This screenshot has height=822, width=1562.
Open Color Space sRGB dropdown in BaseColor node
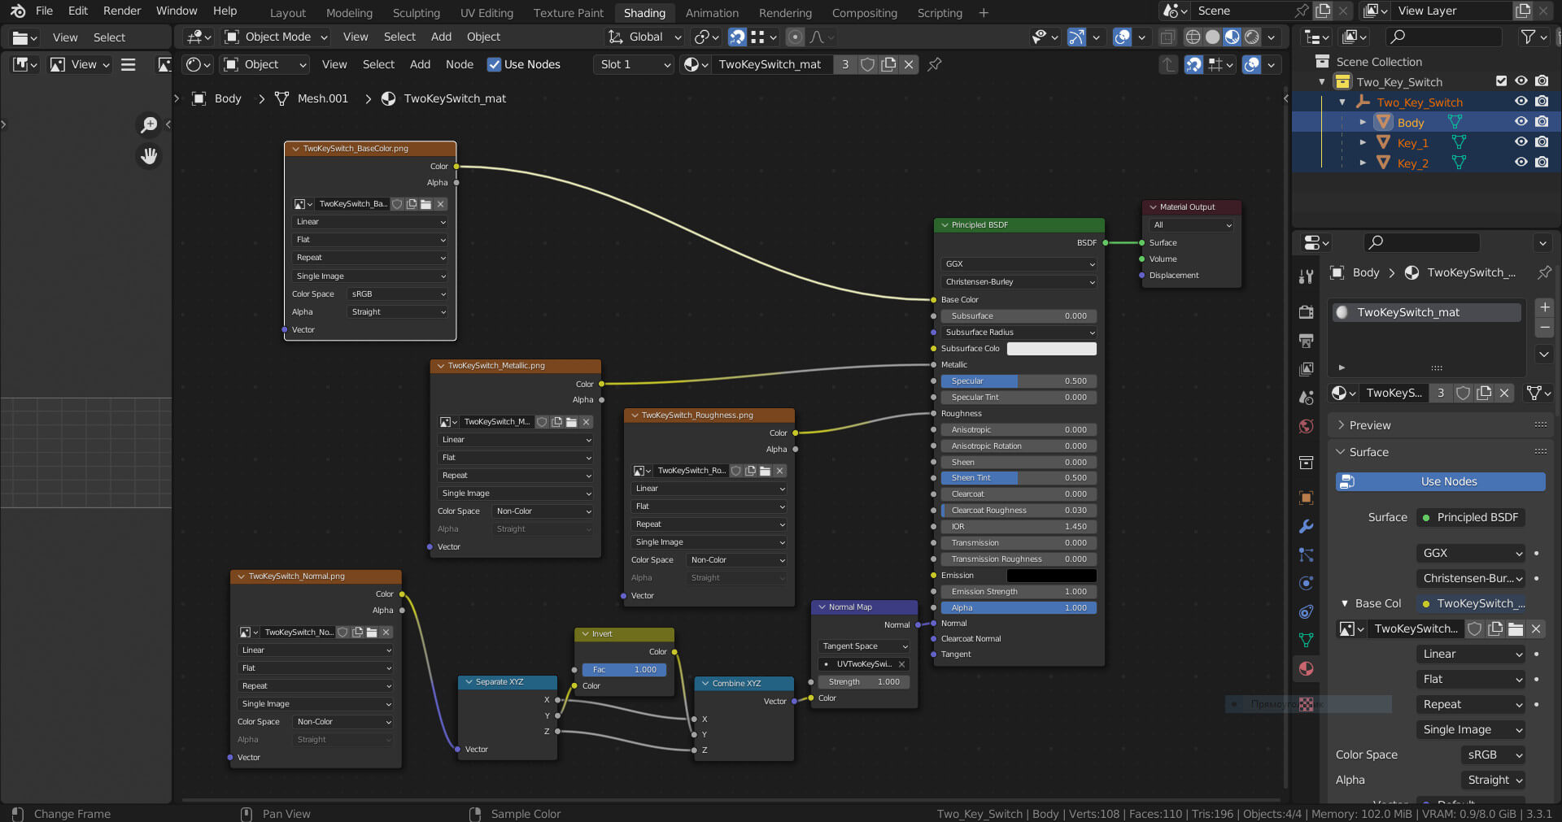398,294
